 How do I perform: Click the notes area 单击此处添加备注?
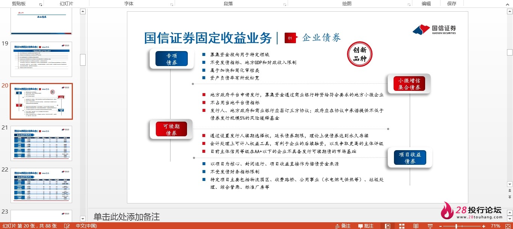tap(127, 217)
